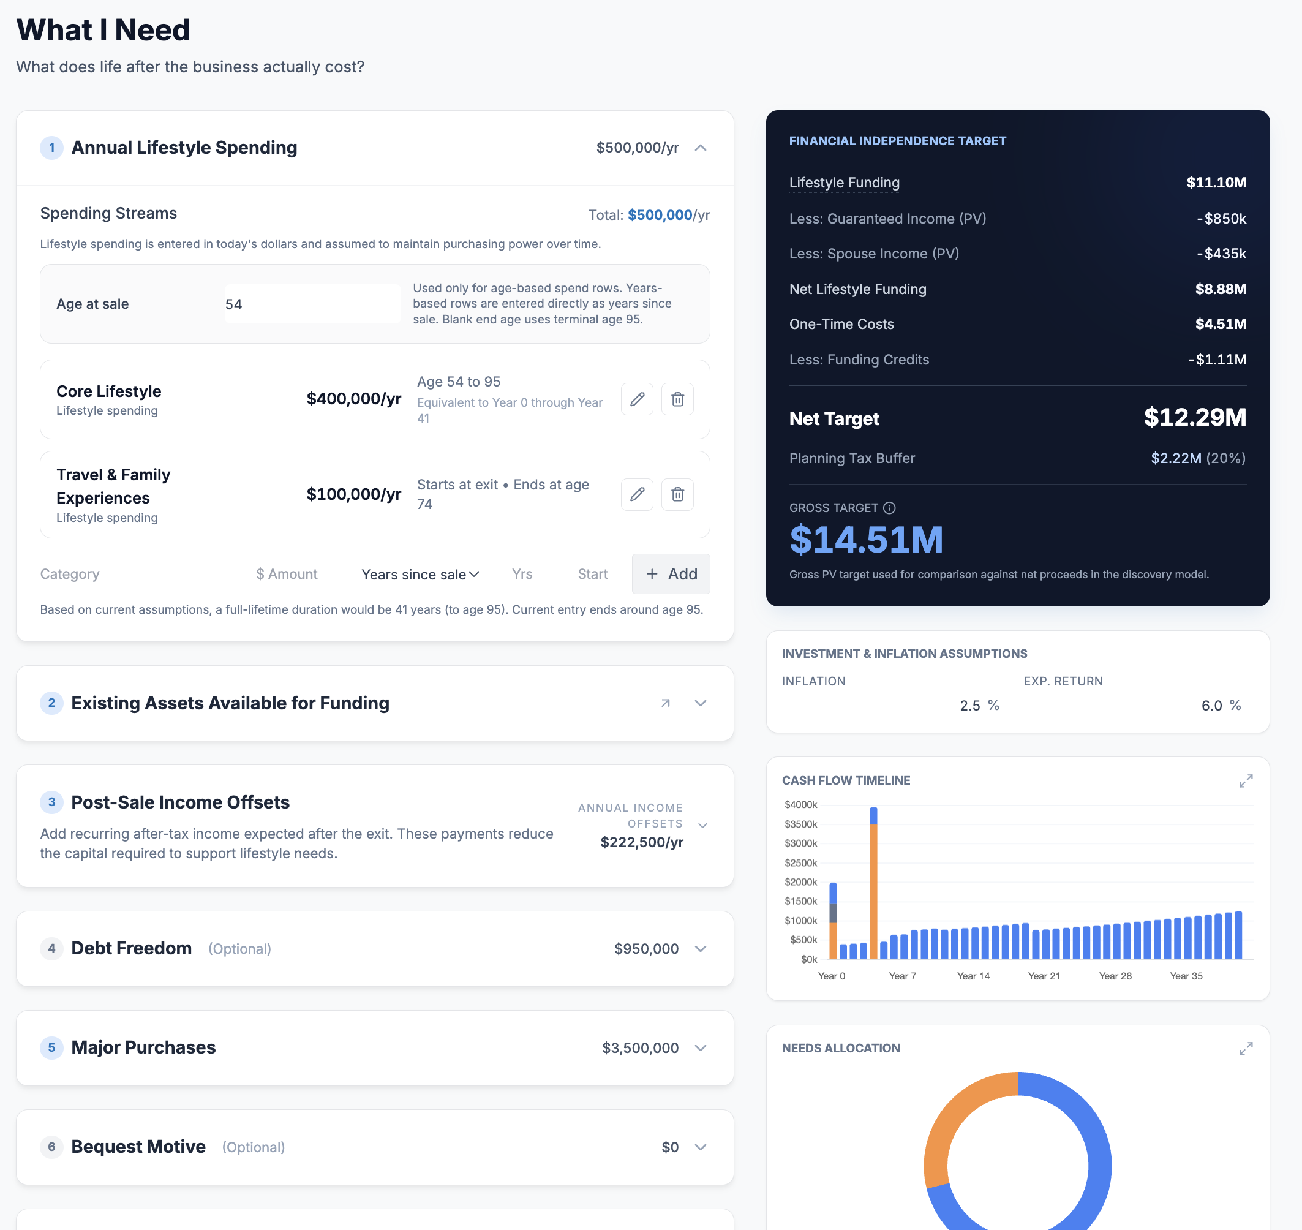Delete the Travel & Family Experiences row
The height and width of the screenshot is (1230, 1302).
coord(677,494)
